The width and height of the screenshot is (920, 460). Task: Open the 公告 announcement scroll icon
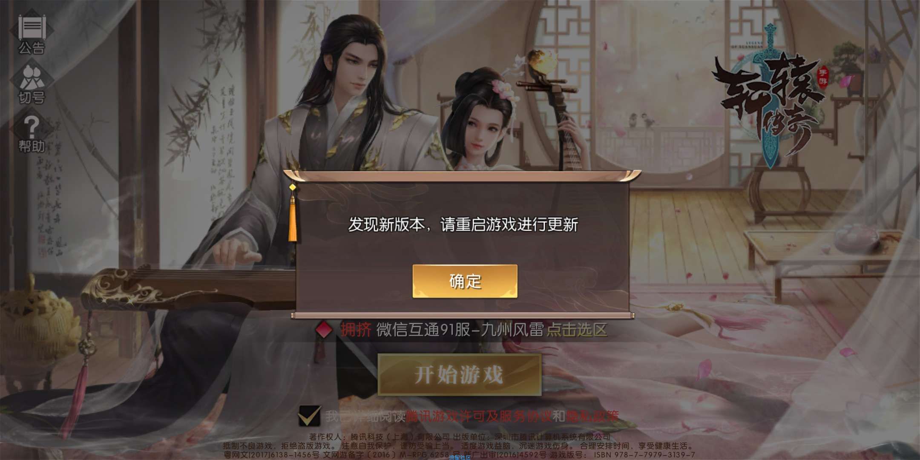31,28
